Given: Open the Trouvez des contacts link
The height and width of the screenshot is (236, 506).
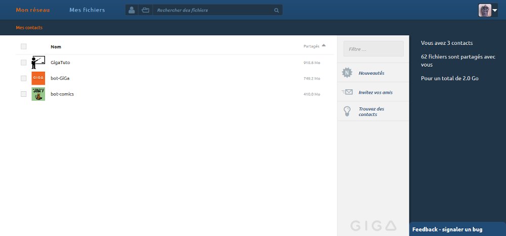Looking at the screenshot, I should point(371,111).
